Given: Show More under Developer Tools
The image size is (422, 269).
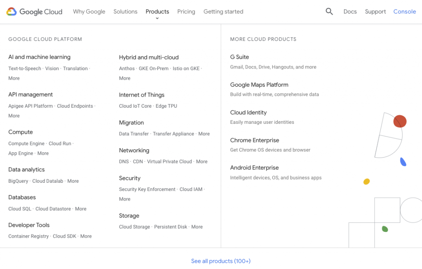Looking at the screenshot, I should click(86, 236).
